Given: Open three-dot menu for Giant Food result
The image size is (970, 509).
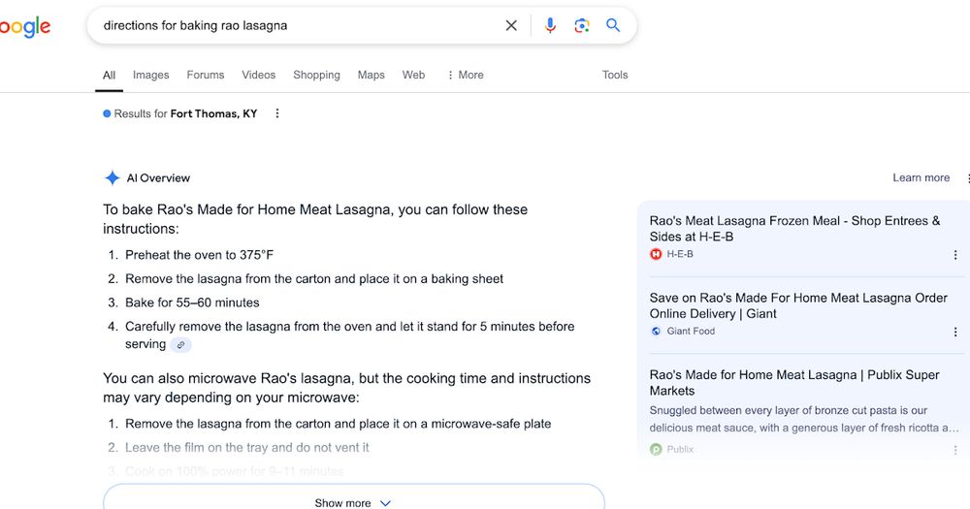Looking at the screenshot, I should click(955, 333).
